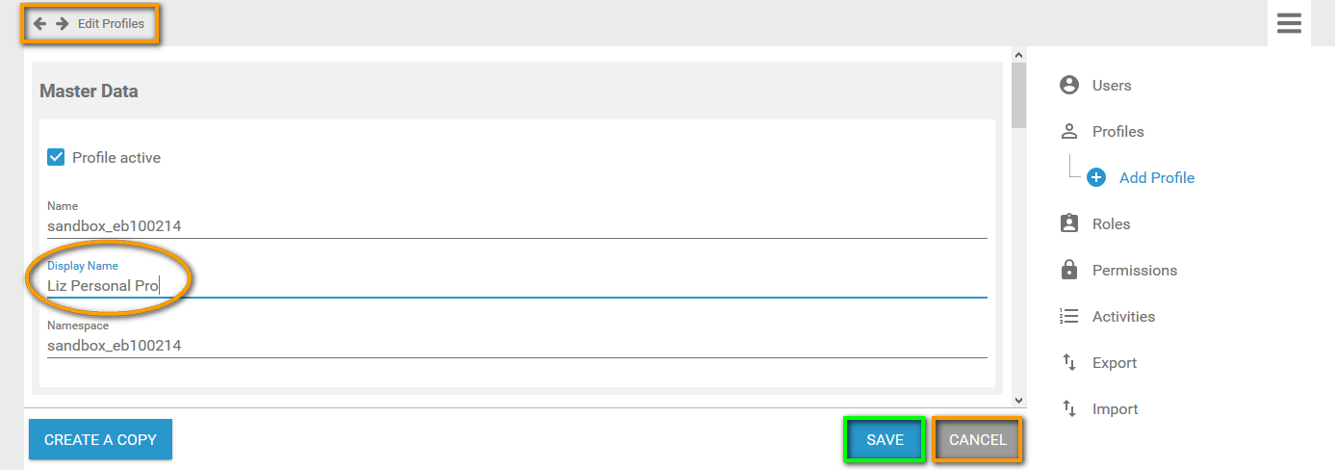1335x470 pixels.
Task: Cancel editing the profile
Action: [x=977, y=440]
